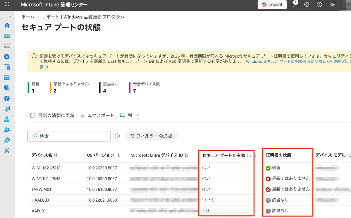Image resolution: width=351 pixels, height=218 pixels.
Task: Open All services list icon in sidebar
Action: click(x=7, y=46)
